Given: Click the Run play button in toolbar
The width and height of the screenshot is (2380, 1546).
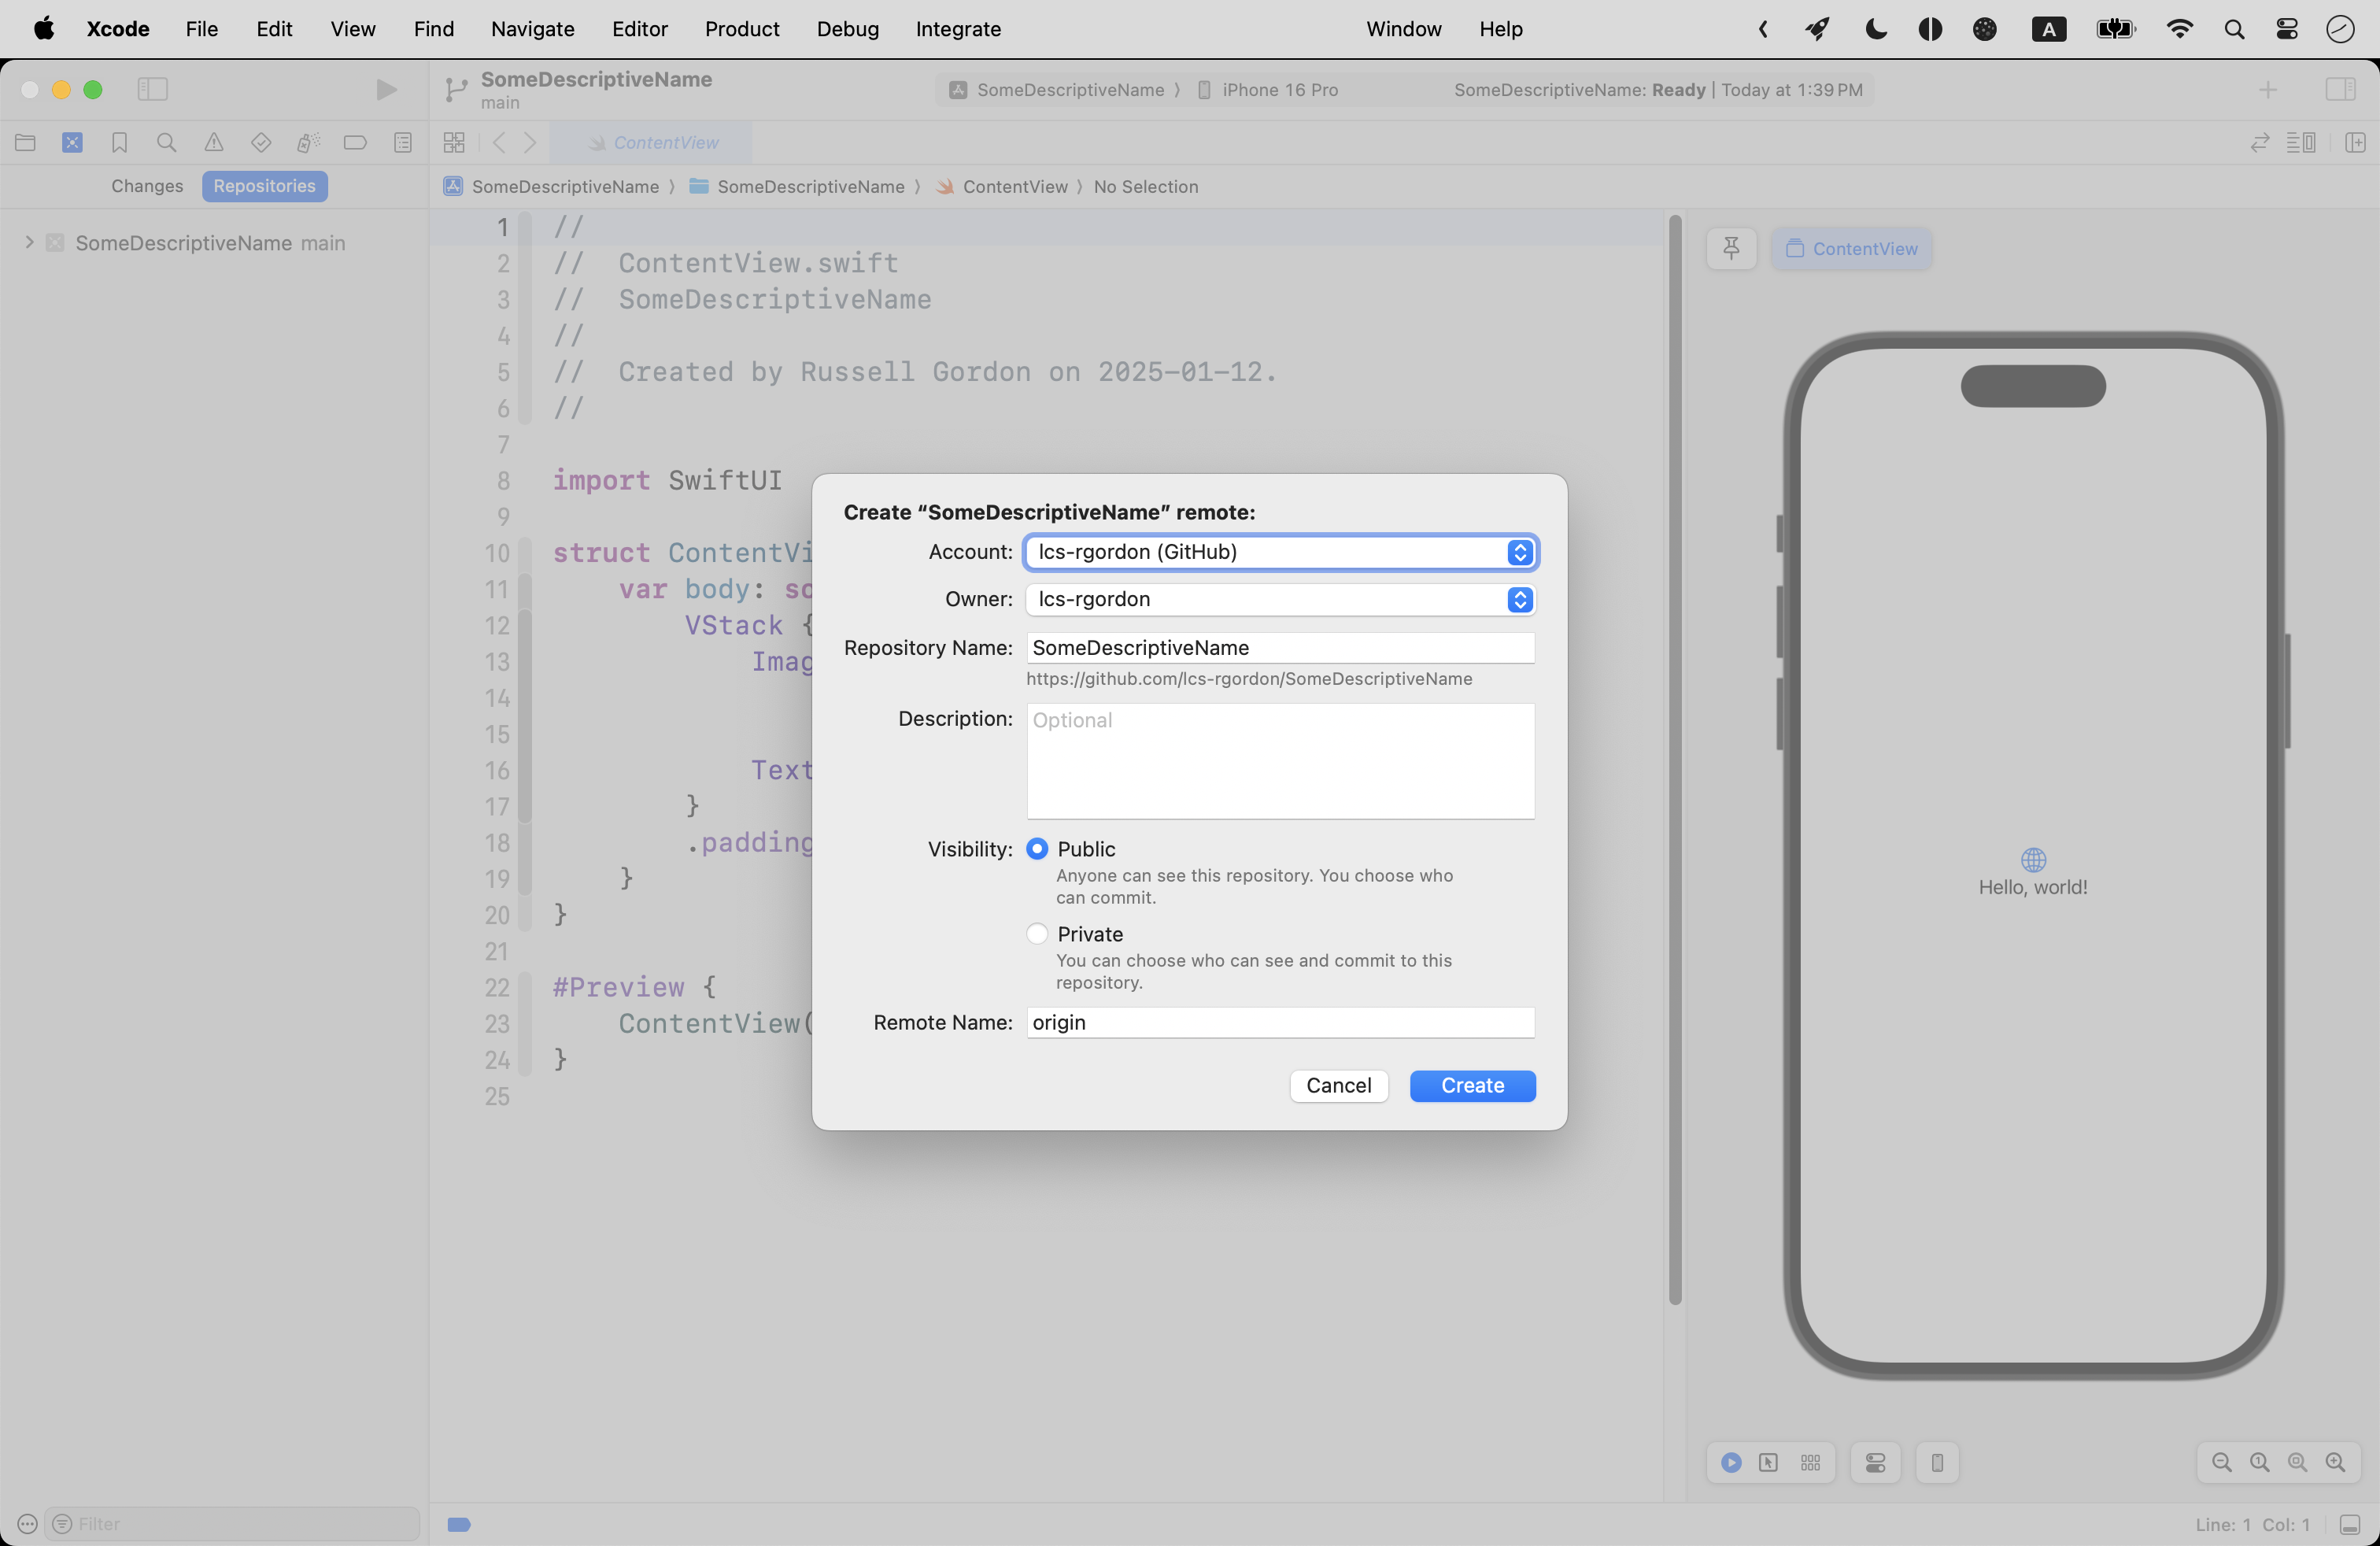Looking at the screenshot, I should coord(386,90).
